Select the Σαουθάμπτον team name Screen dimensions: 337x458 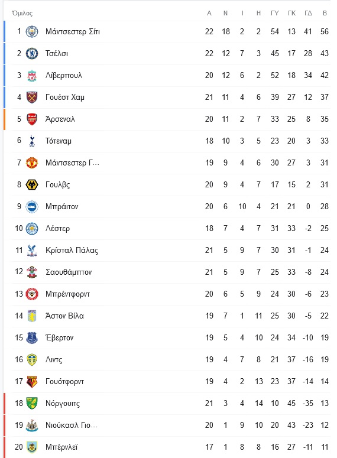(x=69, y=272)
